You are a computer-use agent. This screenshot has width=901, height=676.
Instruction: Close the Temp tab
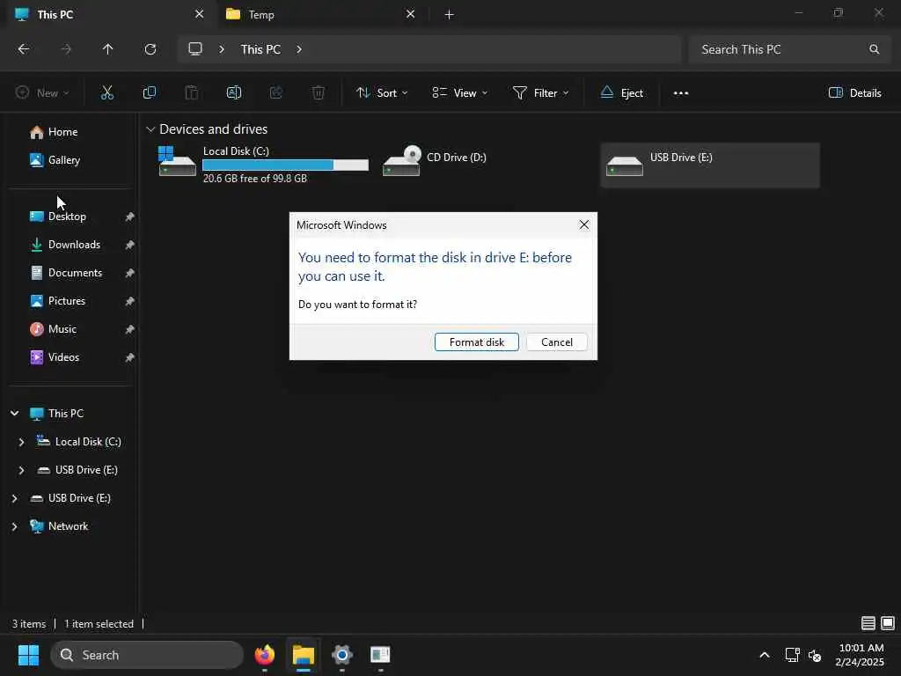410,14
